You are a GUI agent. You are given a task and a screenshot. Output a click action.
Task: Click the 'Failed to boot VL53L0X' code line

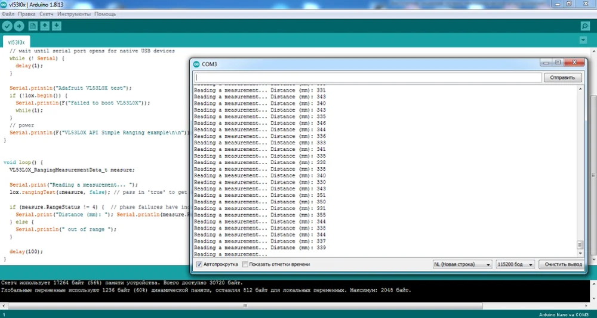coord(83,103)
